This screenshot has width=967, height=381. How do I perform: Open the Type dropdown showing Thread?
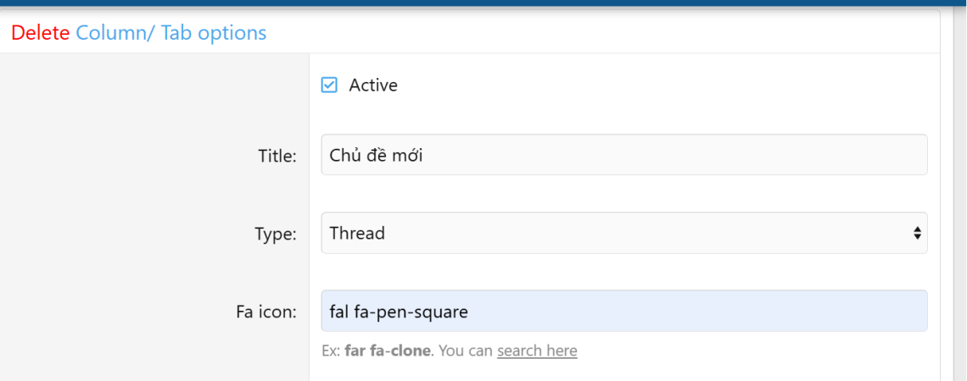(x=623, y=233)
